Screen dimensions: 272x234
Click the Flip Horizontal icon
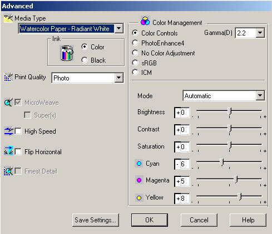(8, 151)
